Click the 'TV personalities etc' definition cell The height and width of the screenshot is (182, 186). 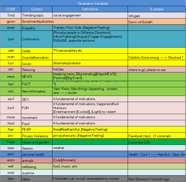[x=90, y=51]
